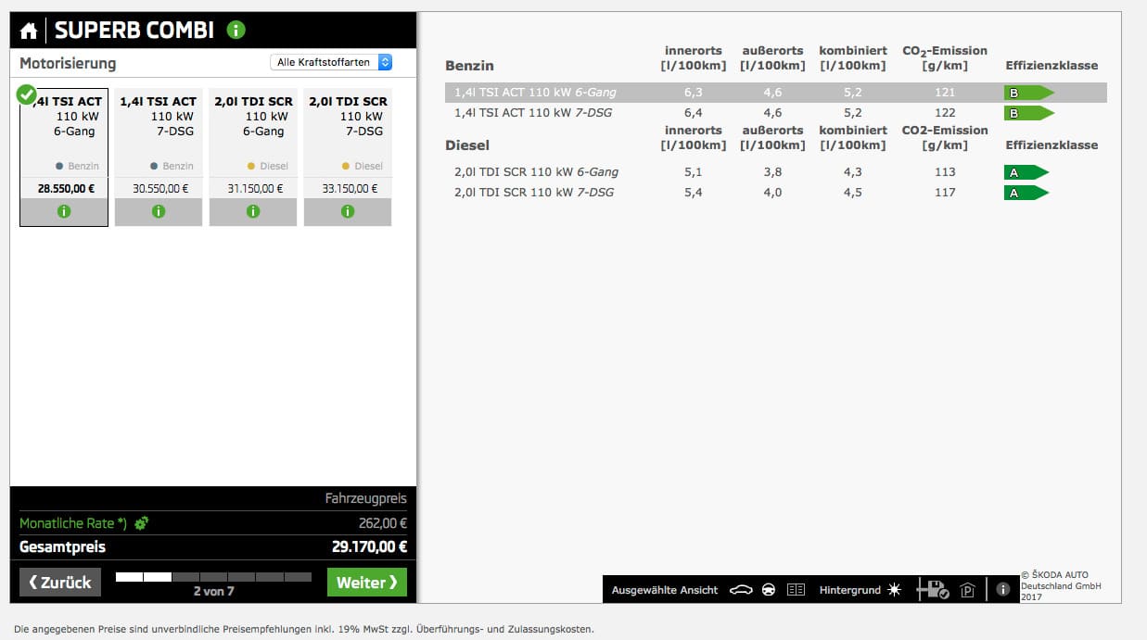Screen dimensions: 1147x640
Task: Select the 1,4l TSI ACT 7-DSG engine card
Action: pyautogui.click(x=159, y=157)
